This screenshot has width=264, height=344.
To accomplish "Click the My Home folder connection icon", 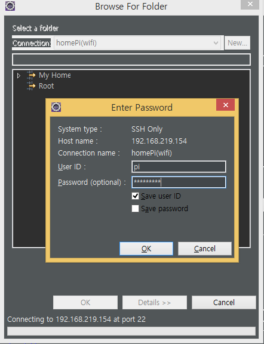I will [x=31, y=75].
